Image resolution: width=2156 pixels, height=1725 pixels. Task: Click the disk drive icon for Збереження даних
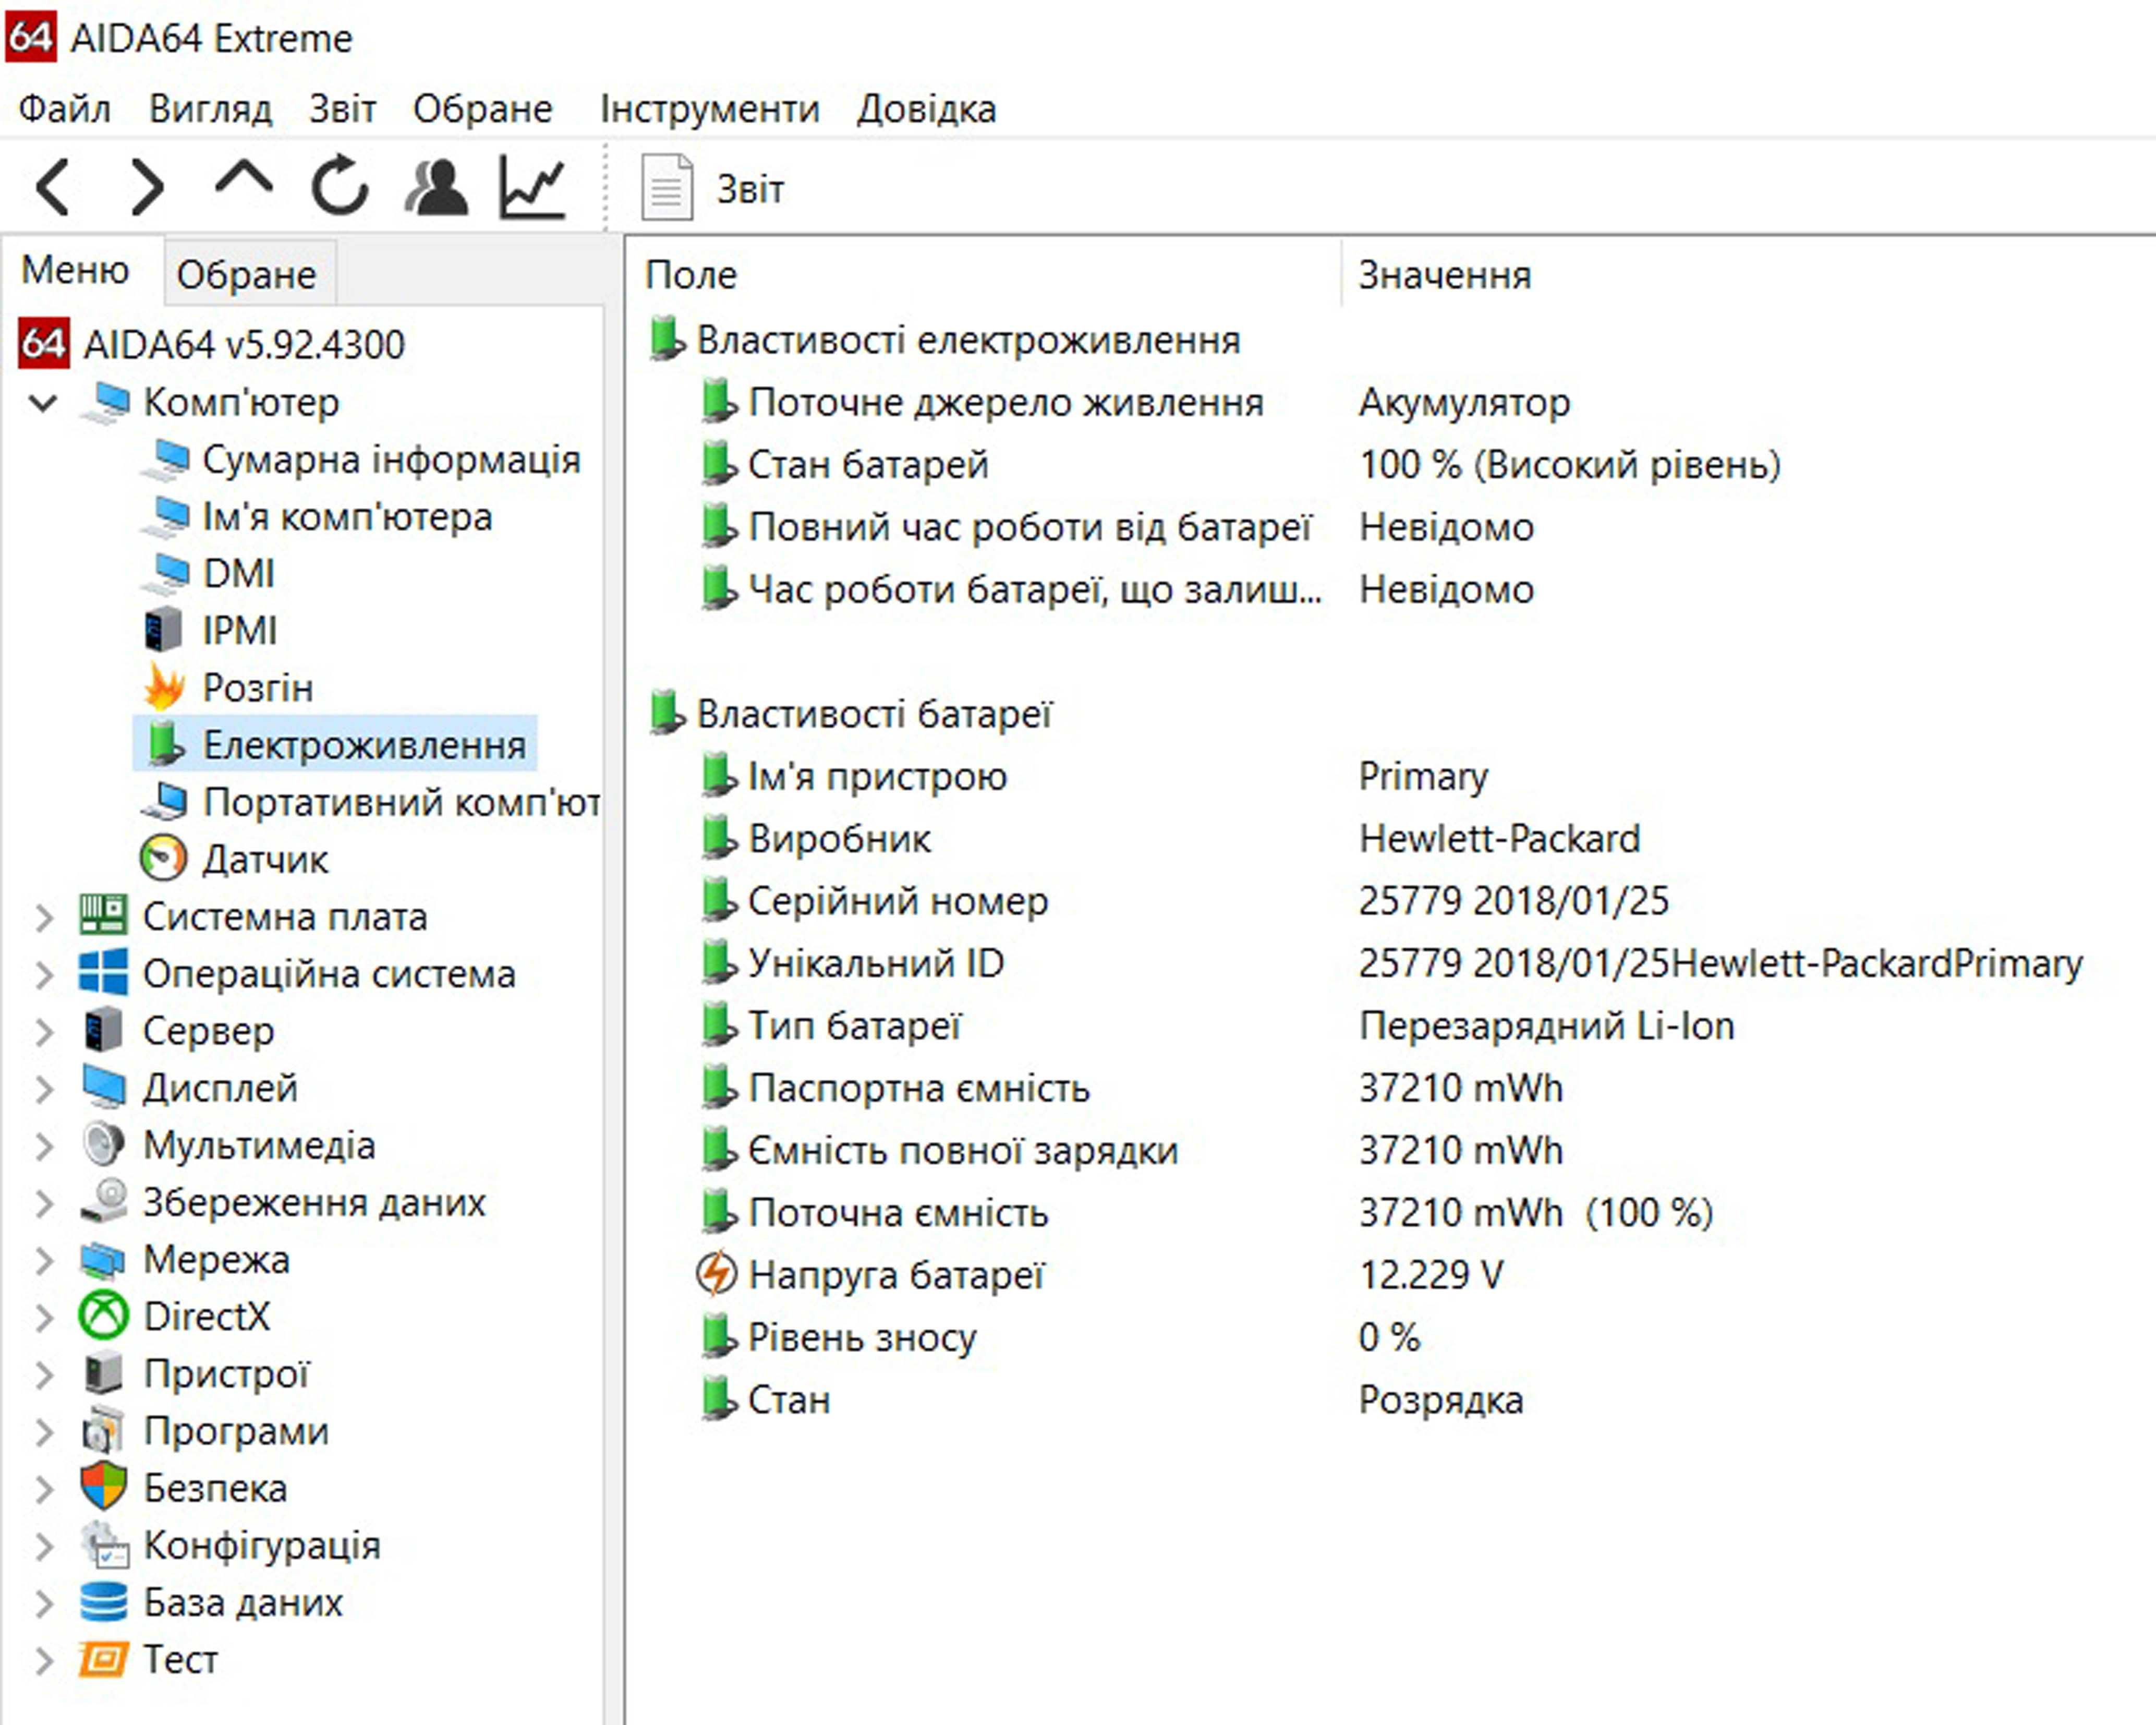103,1201
